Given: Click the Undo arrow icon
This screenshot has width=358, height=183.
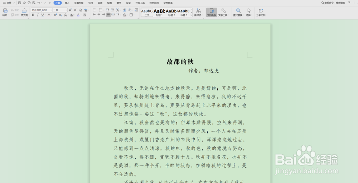Looking at the screenshot, I should pos(39,3).
